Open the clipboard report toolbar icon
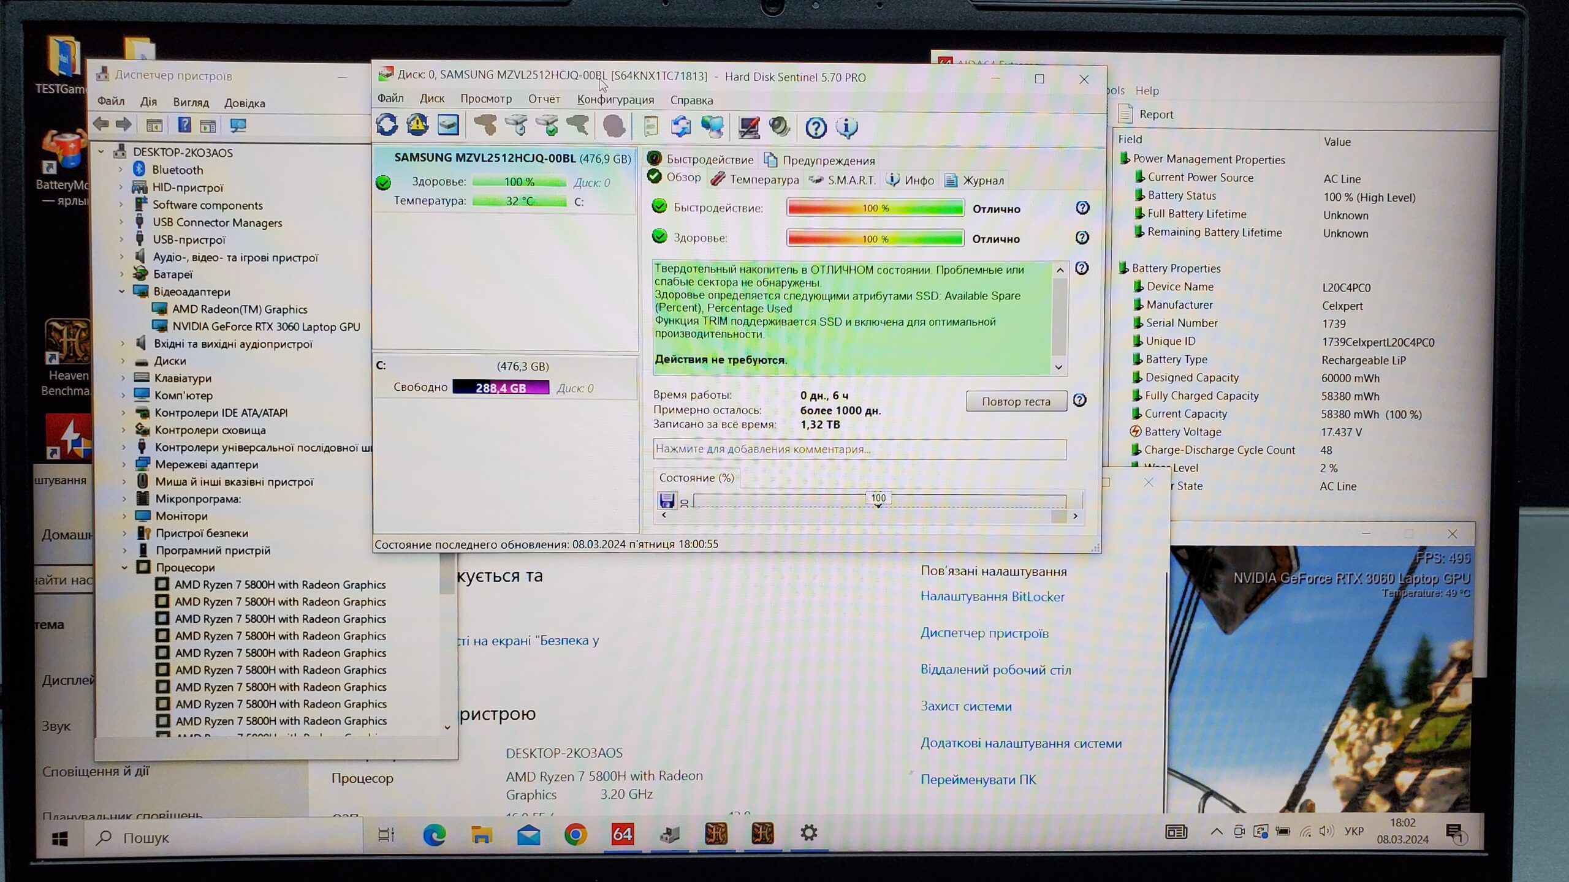Image resolution: width=1569 pixels, height=882 pixels. [650, 127]
